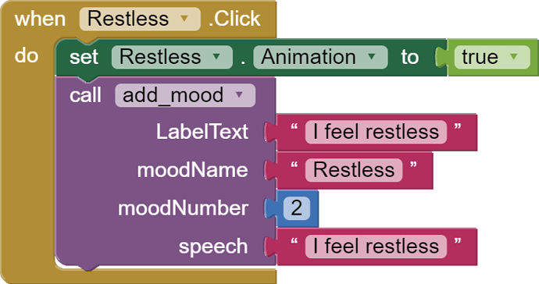
Task: Open the Restless component dropdown in event block
Action: (x=140, y=19)
